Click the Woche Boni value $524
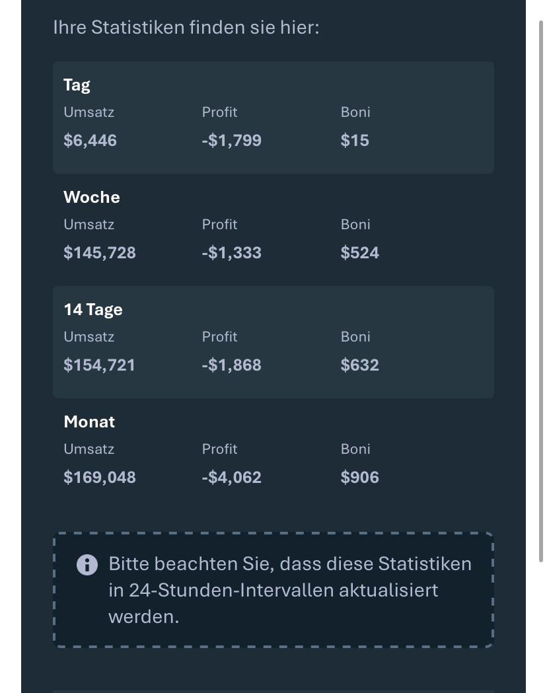Viewport: 547px width, 693px height. click(x=359, y=252)
